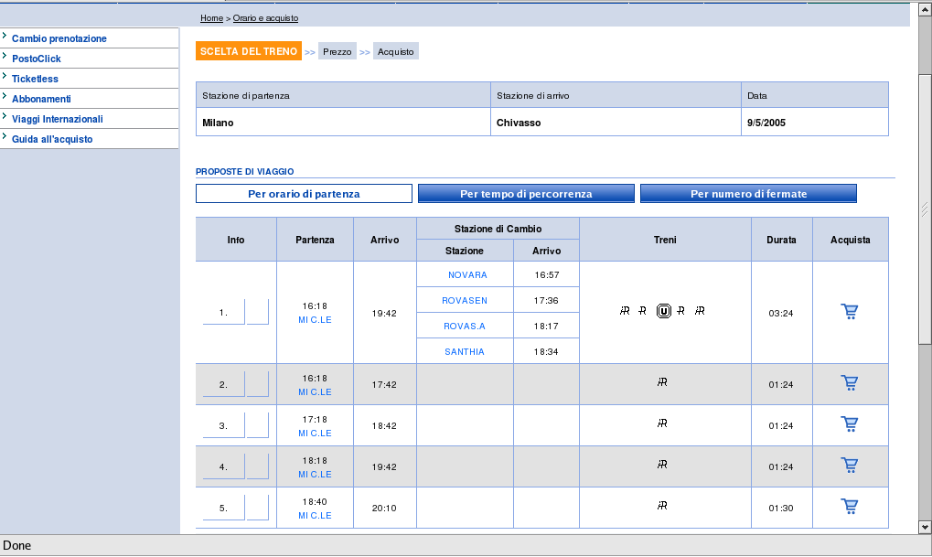Click the regional train icon in trip 2
The image size is (932, 557).
pyautogui.click(x=662, y=382)
